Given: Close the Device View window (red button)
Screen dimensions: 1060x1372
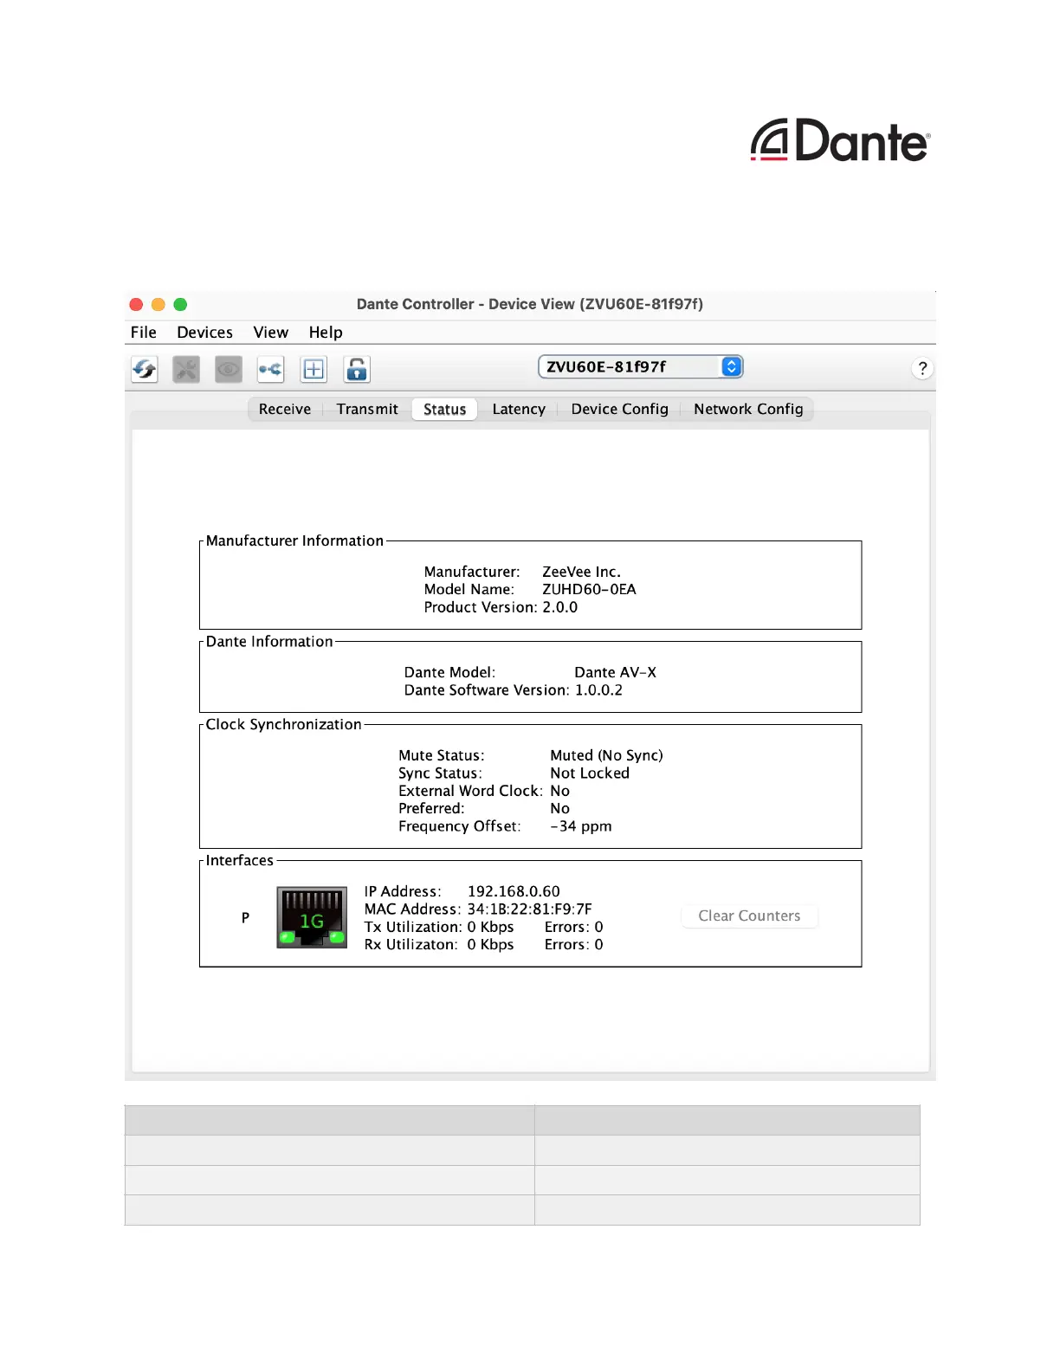Looking at the screenshot, I should tap(136, 304).
